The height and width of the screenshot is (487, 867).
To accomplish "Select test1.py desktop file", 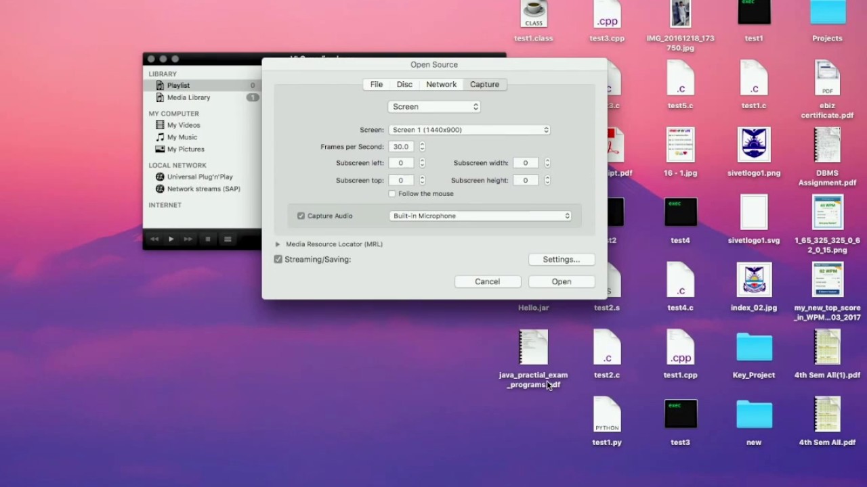I will (607, 421).
